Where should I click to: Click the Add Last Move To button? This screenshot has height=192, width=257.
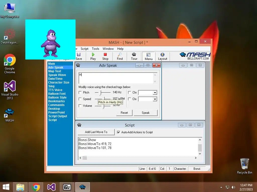click(x=96, y=132)
